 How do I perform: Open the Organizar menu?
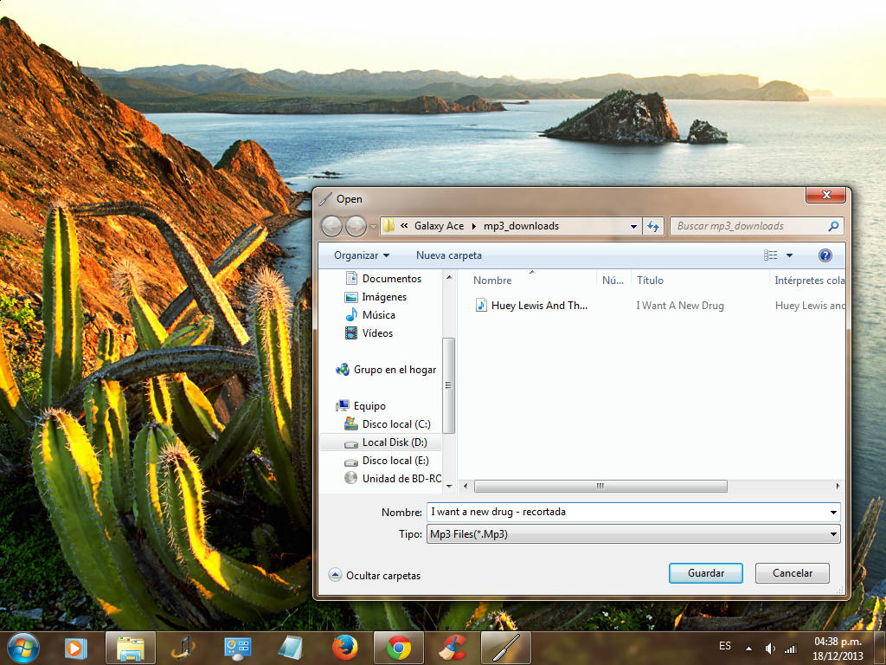click(362, 255)
